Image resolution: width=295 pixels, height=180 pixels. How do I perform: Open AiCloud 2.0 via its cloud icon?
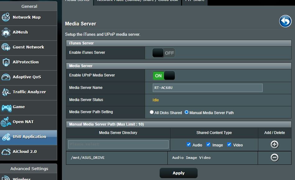[x=6, y=152]
